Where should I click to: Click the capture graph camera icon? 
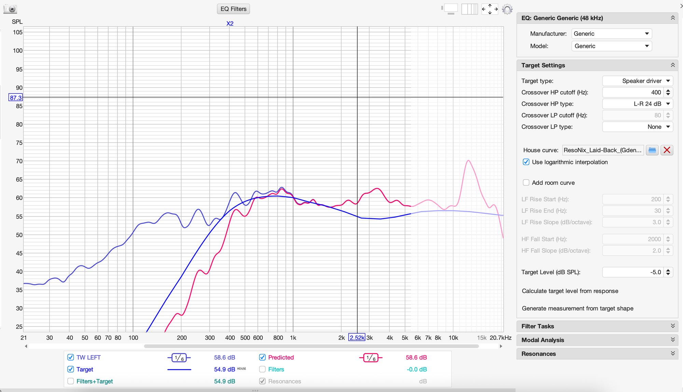pos(10,9)
